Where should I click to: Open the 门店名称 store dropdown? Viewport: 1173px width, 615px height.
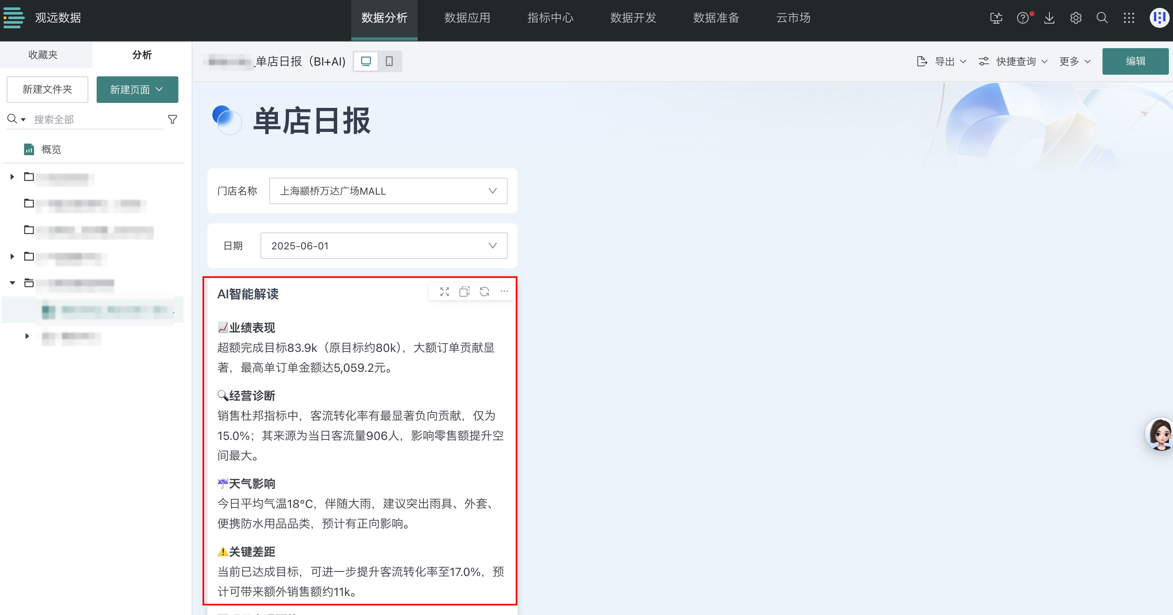click(388, 191)
